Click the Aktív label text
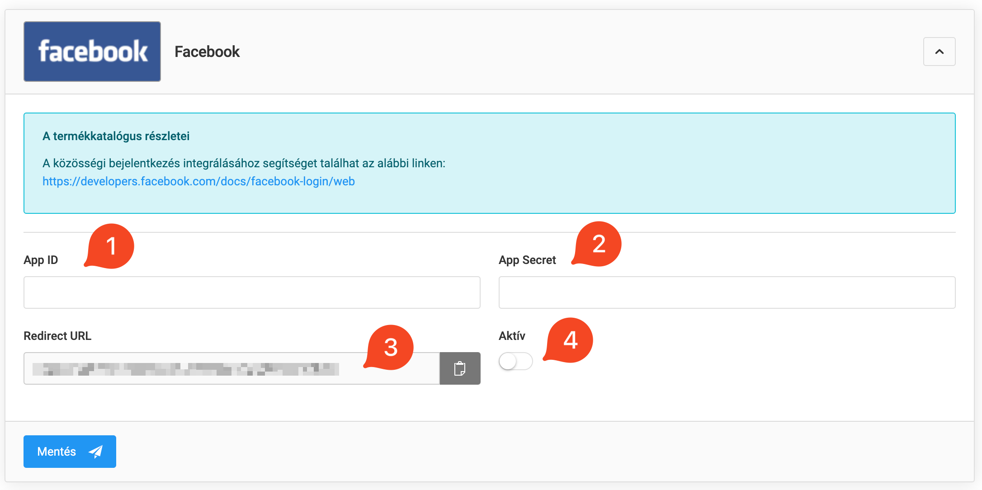This screenshot has height=490, width=982. pyautogui.click(x=512, y=336)
